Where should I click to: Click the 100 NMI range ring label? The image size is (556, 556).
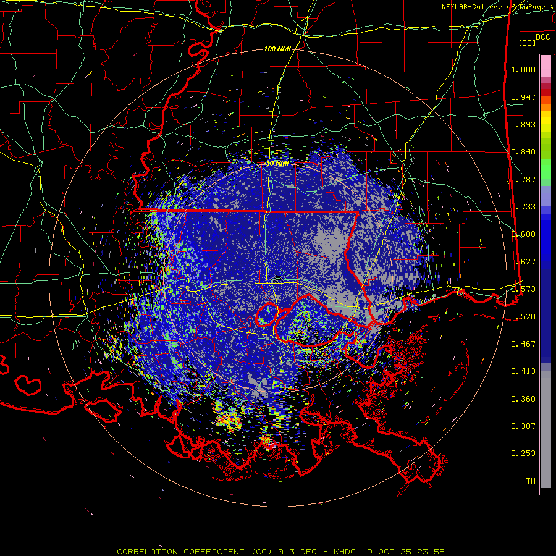tap(277, 49)
